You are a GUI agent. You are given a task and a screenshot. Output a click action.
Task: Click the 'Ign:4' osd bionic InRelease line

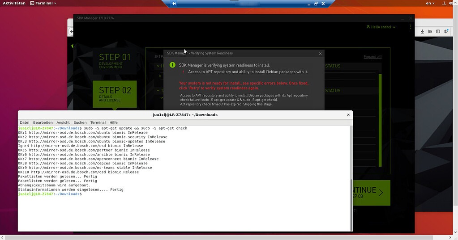(x=81, y=146)
